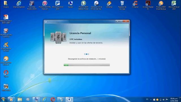Viewport: 181px width, 102px height.
Task: Open Avast Internet Security shortcut
Action: click(x=6, y=47)
